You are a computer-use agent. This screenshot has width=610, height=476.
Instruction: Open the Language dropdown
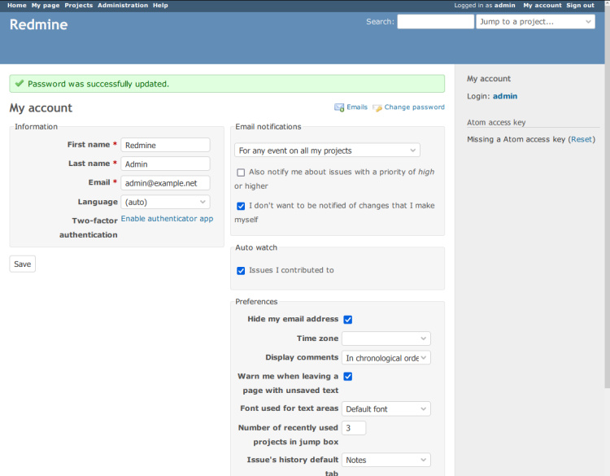point(165,202)
